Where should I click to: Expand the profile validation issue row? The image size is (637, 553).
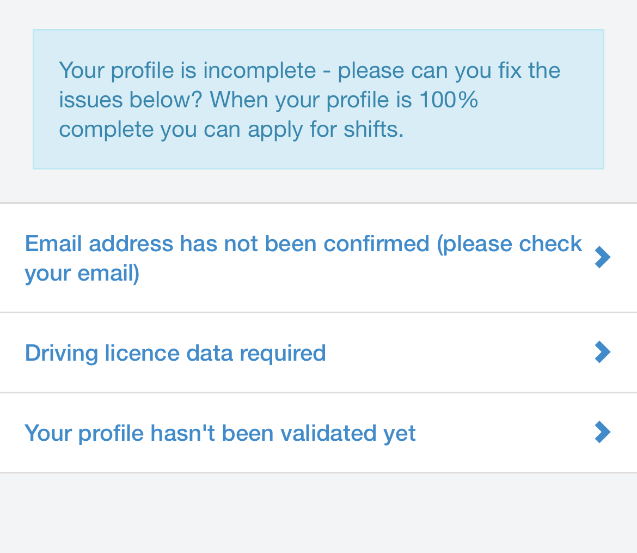tap(318, 433)
